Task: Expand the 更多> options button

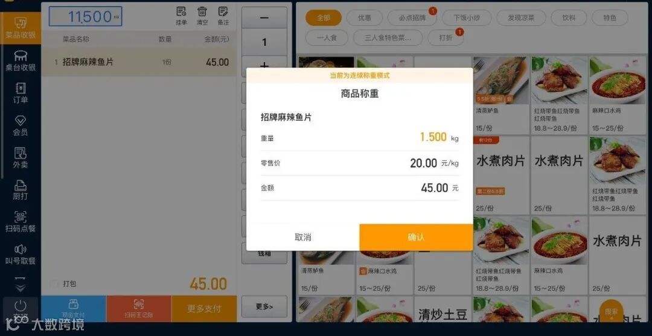Action: [264, 306]
